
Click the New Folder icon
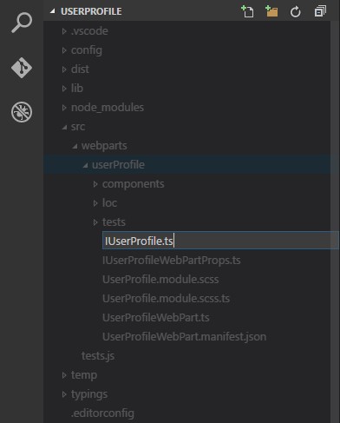(x=271, y=11)
